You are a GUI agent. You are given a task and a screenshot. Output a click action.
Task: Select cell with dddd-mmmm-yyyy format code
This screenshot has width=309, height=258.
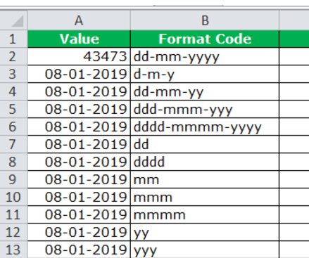tap(205, 127)
